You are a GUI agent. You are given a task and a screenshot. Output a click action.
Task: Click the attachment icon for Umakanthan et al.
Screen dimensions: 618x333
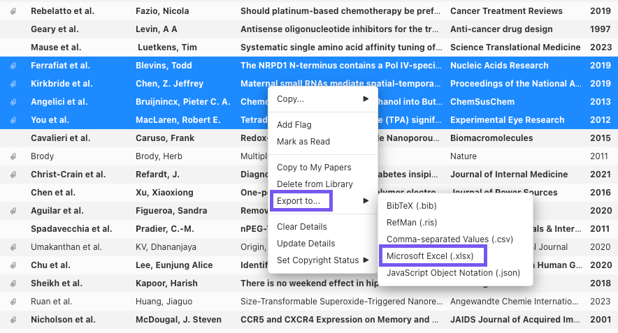point(14,247)
